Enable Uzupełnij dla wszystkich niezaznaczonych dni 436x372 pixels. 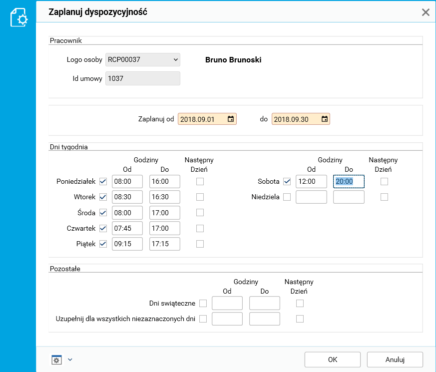click(x=203, y=319)
